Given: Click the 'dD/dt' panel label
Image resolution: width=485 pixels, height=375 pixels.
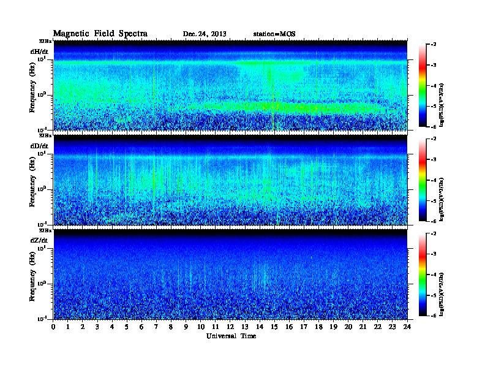Looking at the screenshot, I should pyautogui.click(x=39, y=146).
